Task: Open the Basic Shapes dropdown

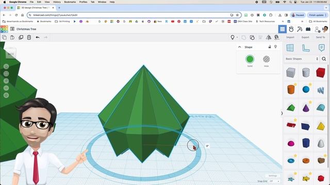Action: pyautogui.click(x=302, y=59)
